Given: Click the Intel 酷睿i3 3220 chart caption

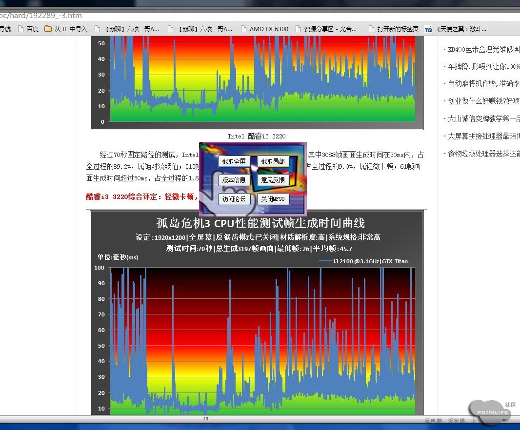Looking at the screenshot, I should 257,136.
